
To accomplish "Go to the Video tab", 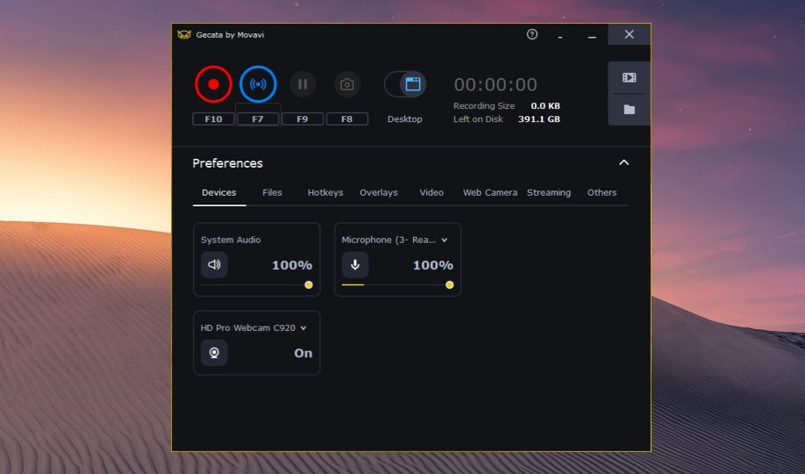I will [x=431, y=193].
